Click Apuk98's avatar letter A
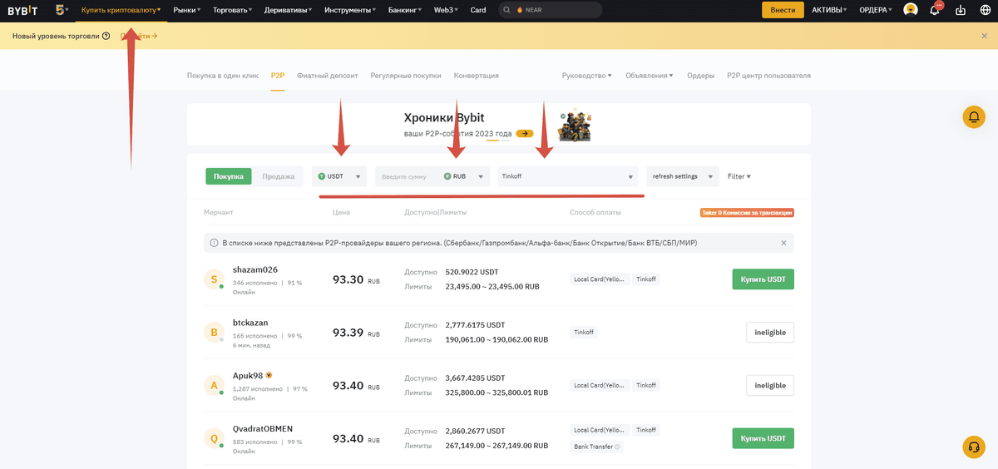Image resolution: width=998 pixels, height=469 pixels. (x=214, y=385)
